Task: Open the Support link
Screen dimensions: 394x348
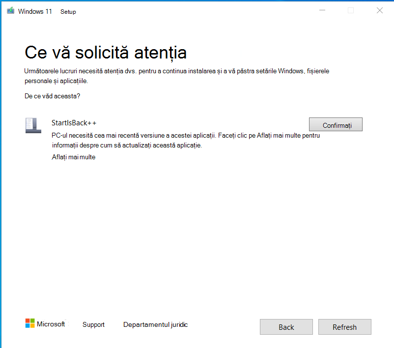Action: [93, 324]
